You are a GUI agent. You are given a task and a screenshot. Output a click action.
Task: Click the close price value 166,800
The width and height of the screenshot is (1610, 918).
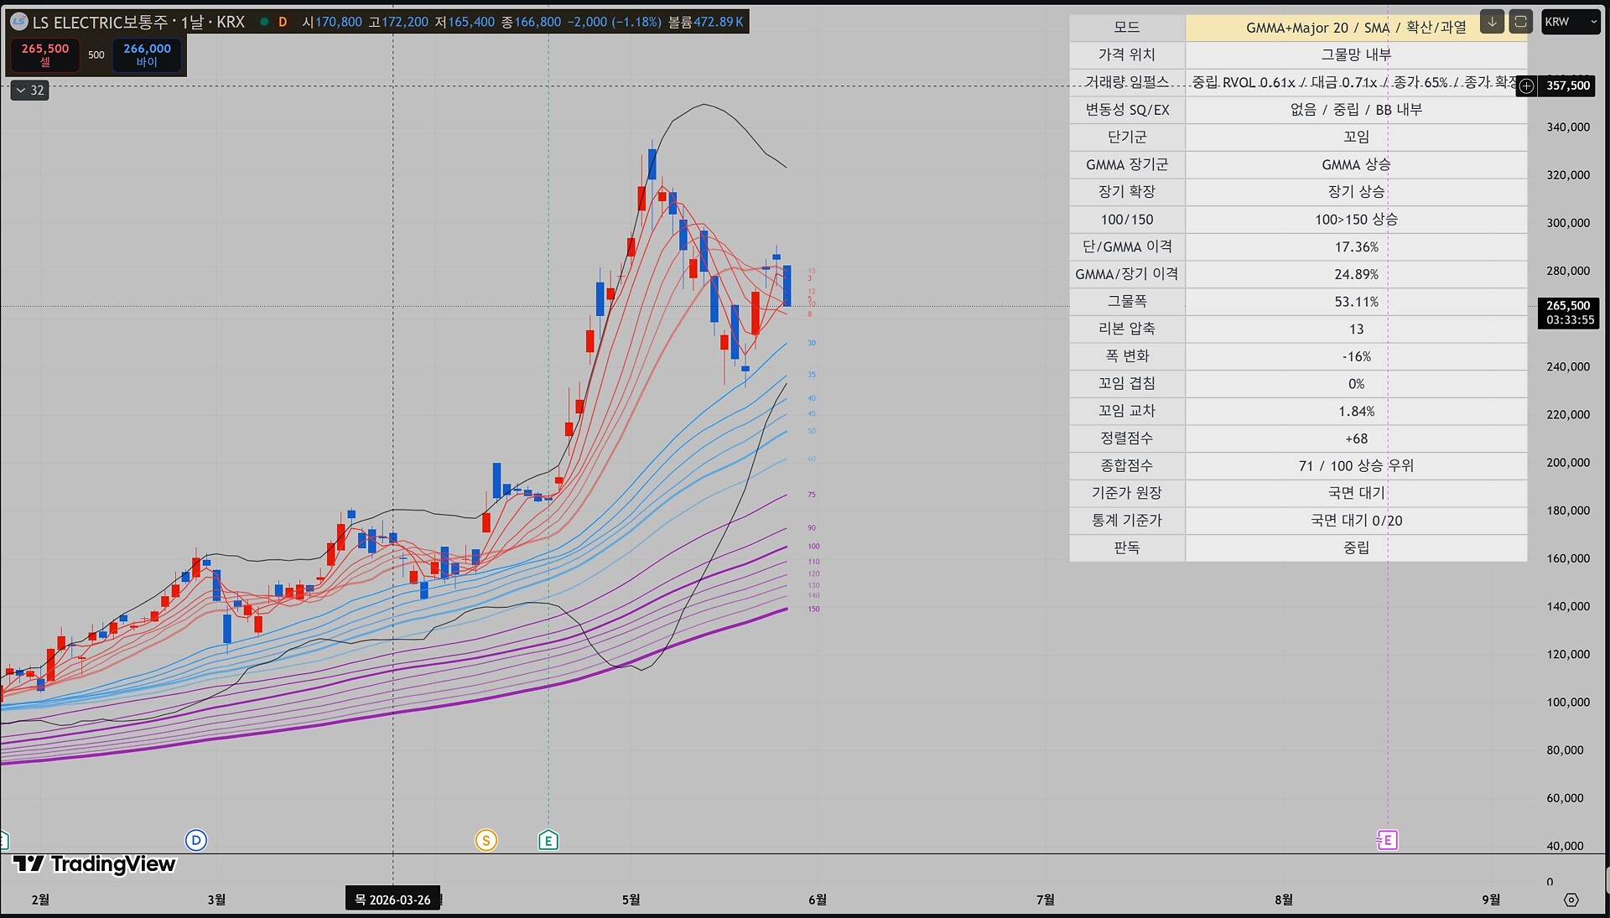click(538, 22)
